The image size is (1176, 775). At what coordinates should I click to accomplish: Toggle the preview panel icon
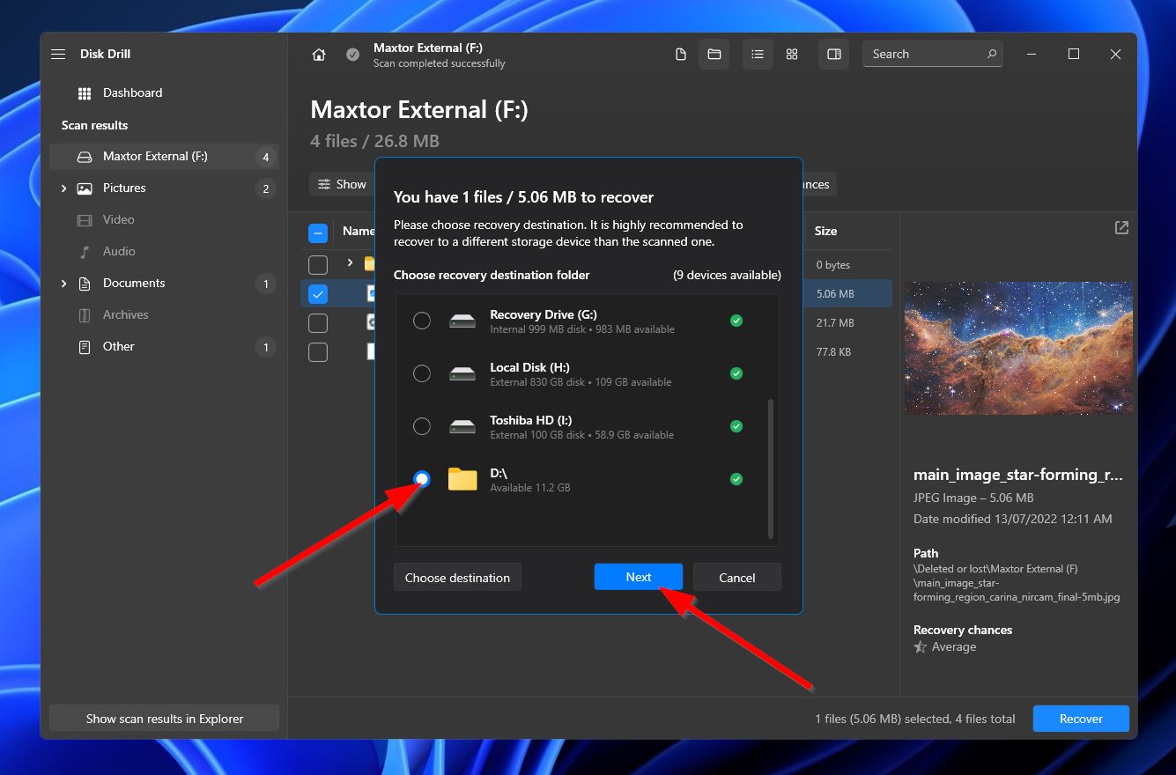point(833,55)
